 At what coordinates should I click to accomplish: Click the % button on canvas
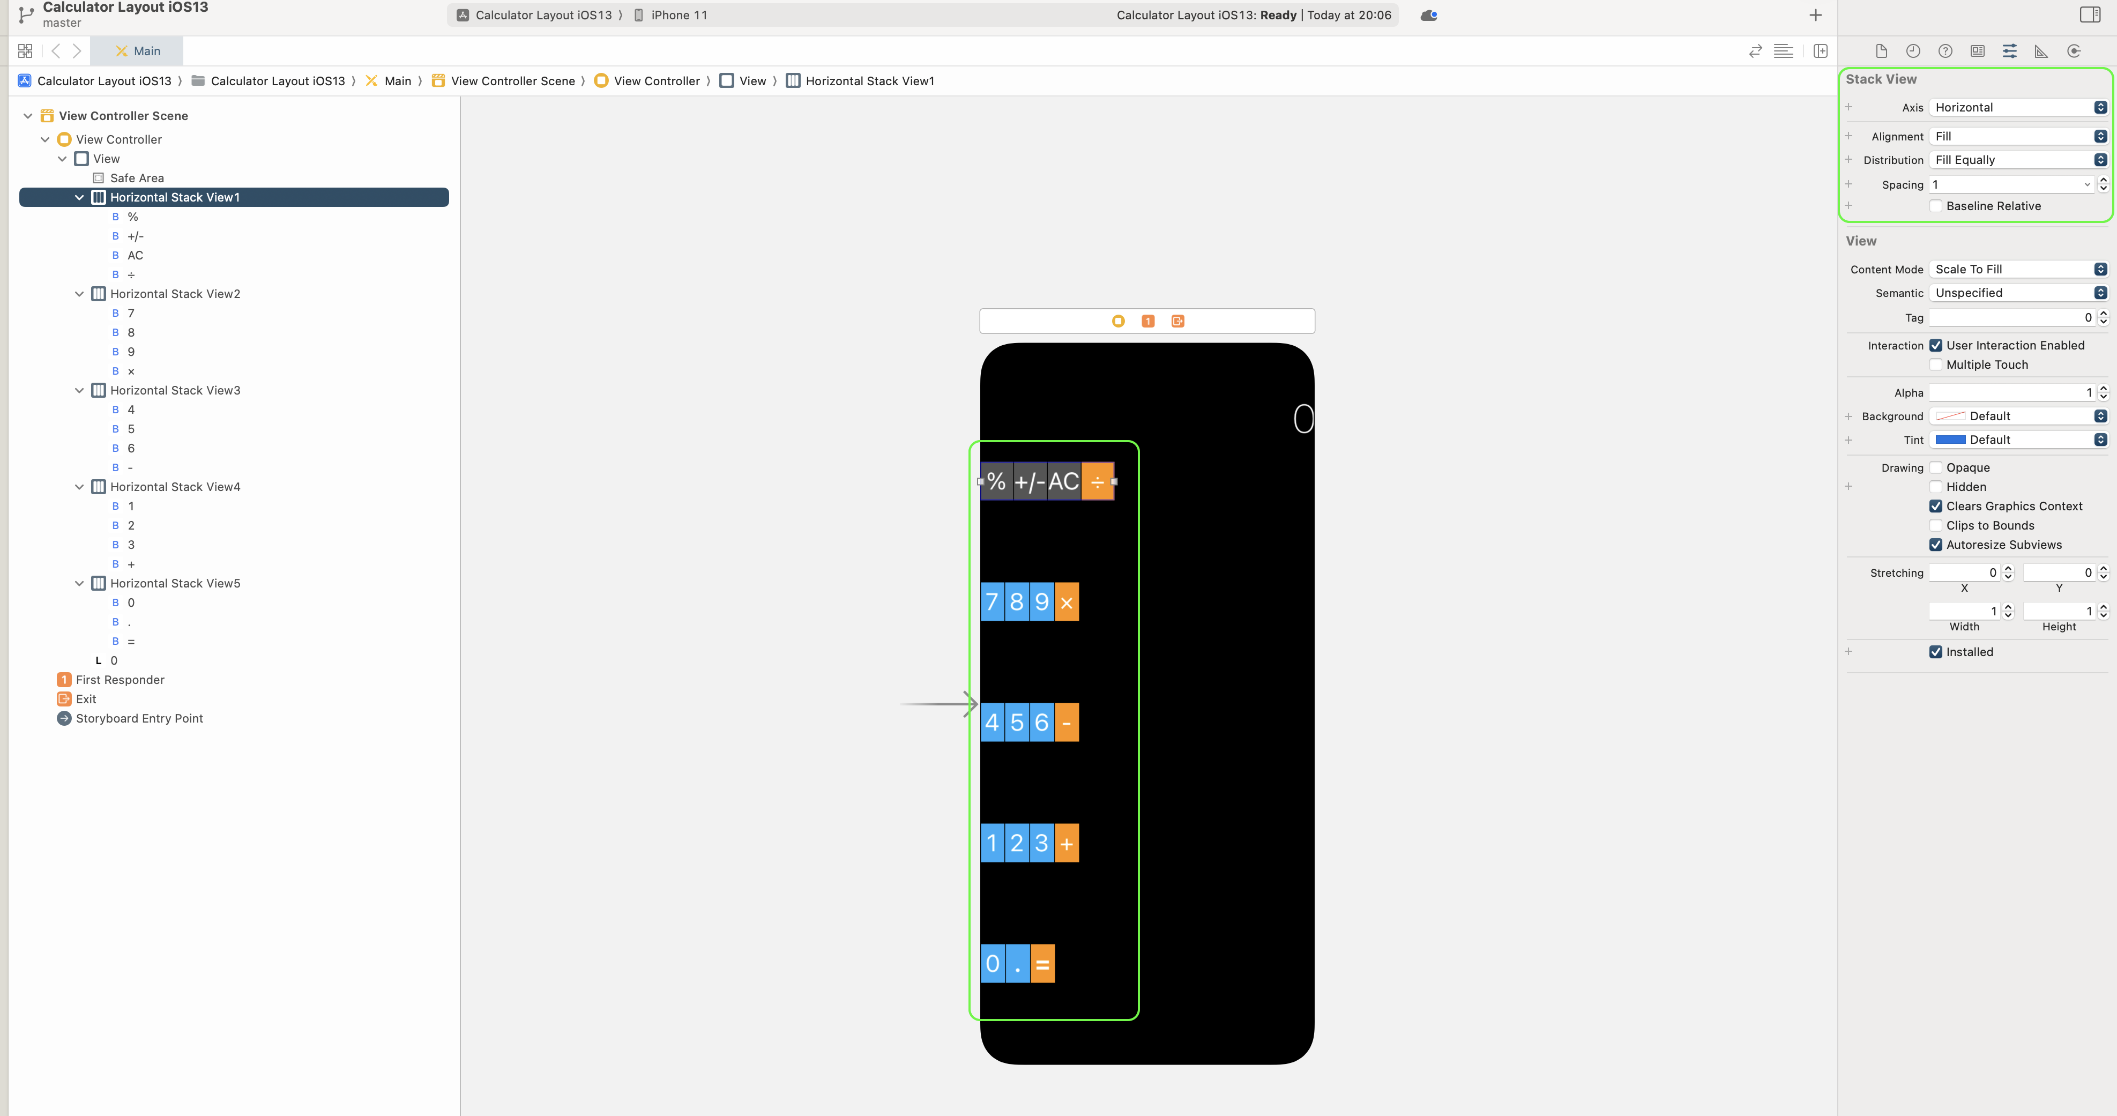click(997, 481)
